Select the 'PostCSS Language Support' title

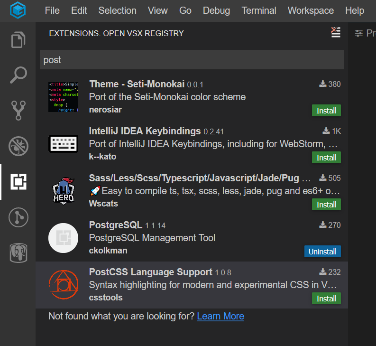pos(151,272)
